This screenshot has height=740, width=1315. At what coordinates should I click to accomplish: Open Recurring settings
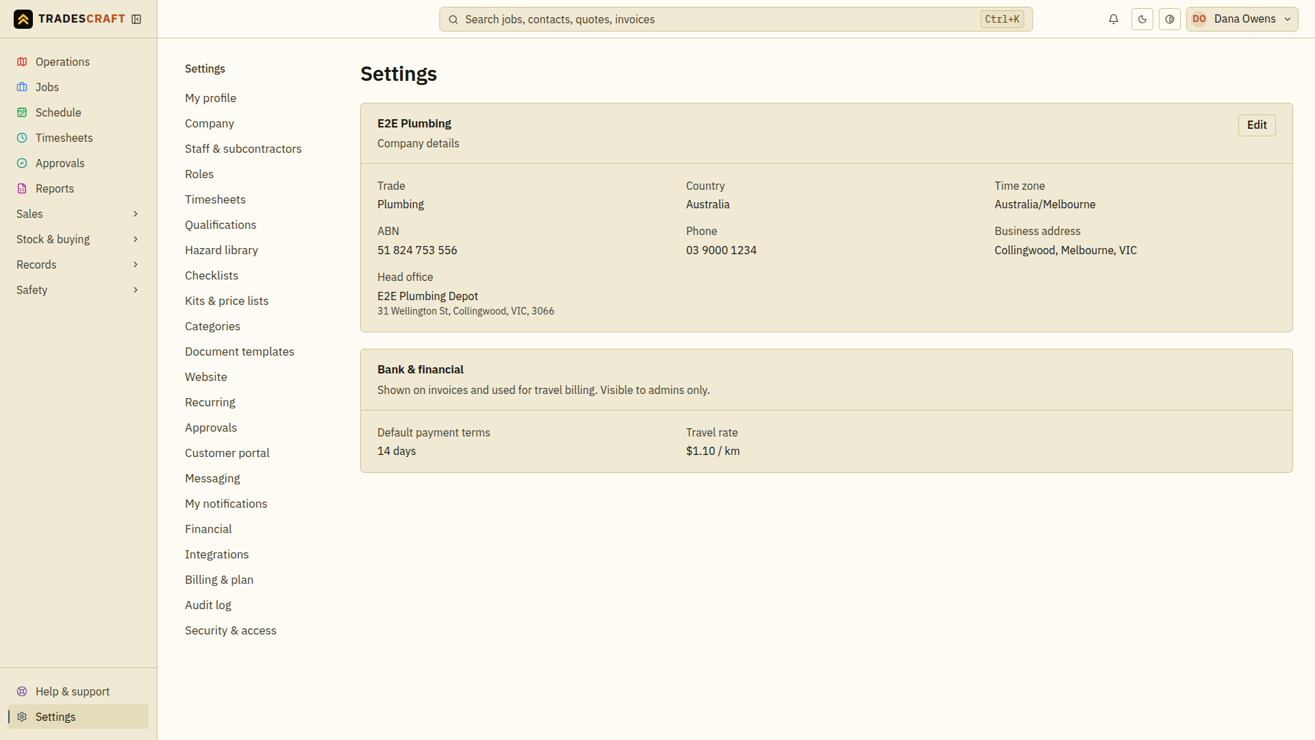click(210, 402)
